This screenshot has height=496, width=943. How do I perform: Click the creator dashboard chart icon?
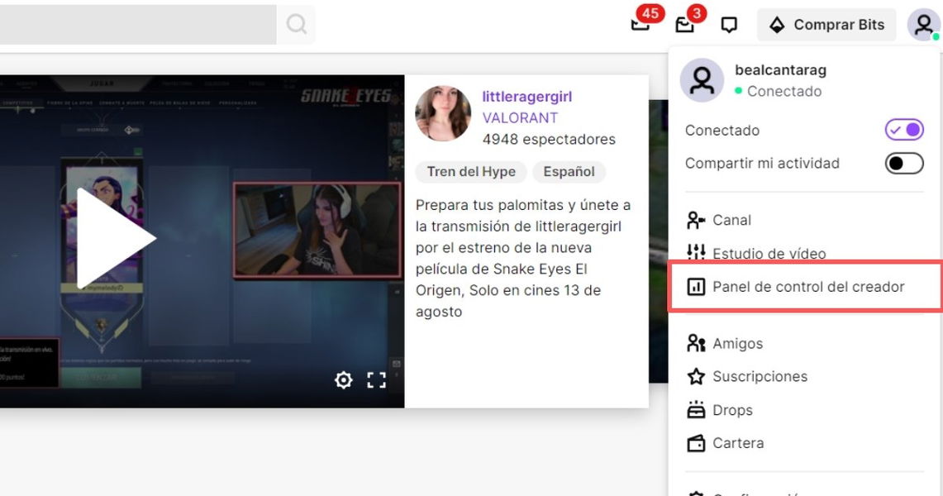click(696, 287)
